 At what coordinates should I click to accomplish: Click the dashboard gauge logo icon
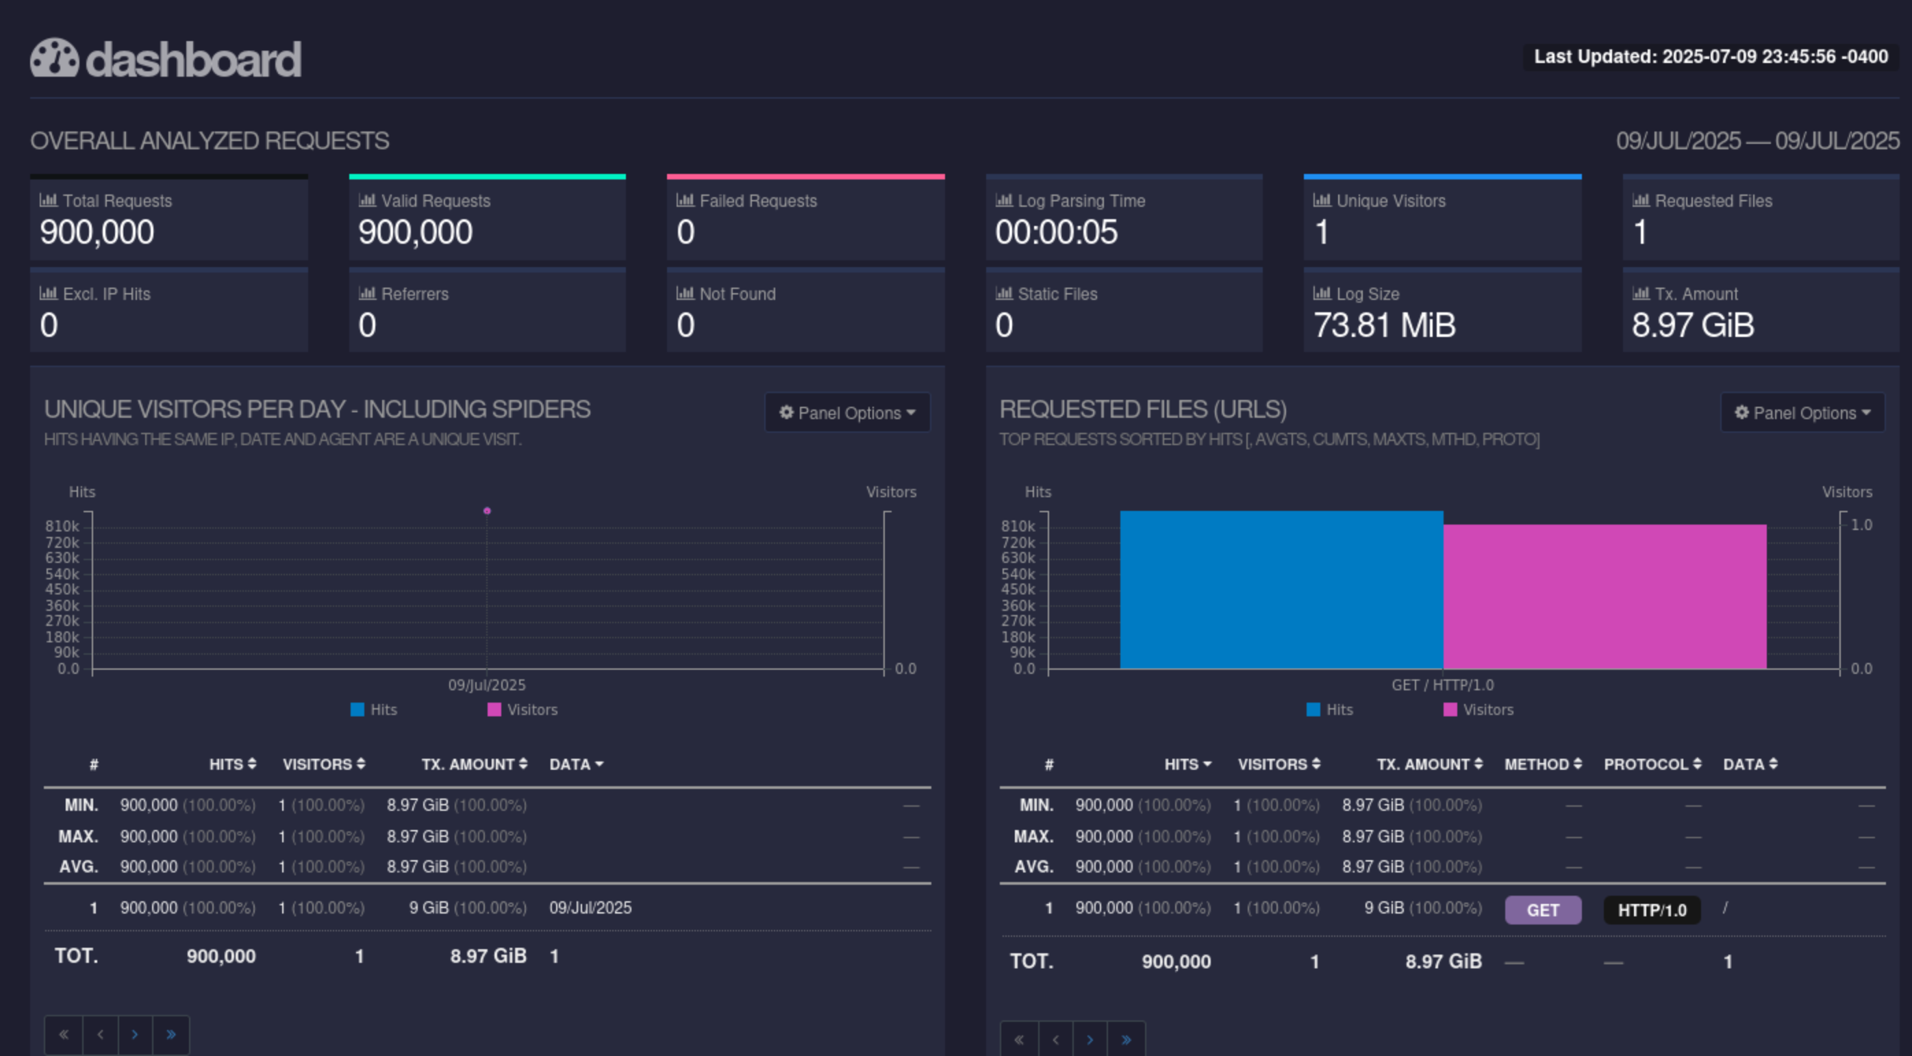54,58
